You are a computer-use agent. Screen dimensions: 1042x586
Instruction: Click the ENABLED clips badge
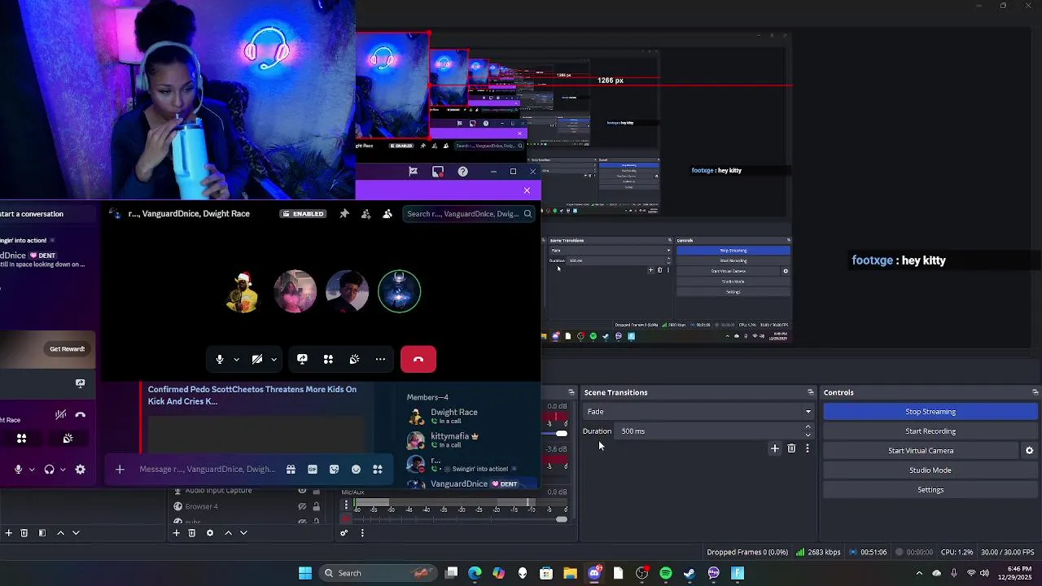[303, 213]
